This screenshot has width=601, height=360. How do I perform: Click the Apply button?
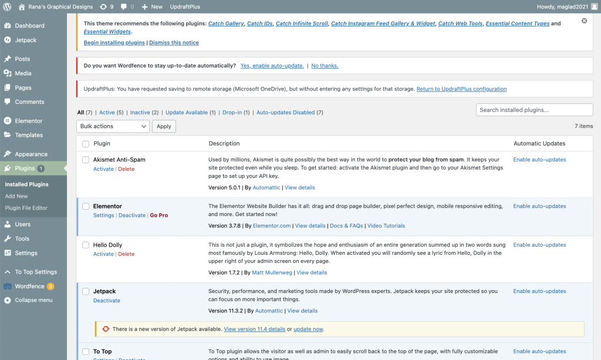pyautogui.click(x=164, y=126)
